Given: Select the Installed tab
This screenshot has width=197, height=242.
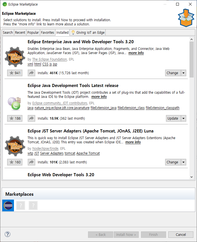Looking at the screenshot, I should click(62, 32).
